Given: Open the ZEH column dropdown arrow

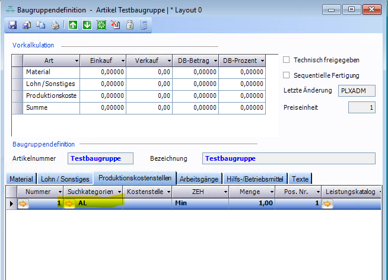Looking at the screenshot, I should pyautogui.click(x=225, y=192).
